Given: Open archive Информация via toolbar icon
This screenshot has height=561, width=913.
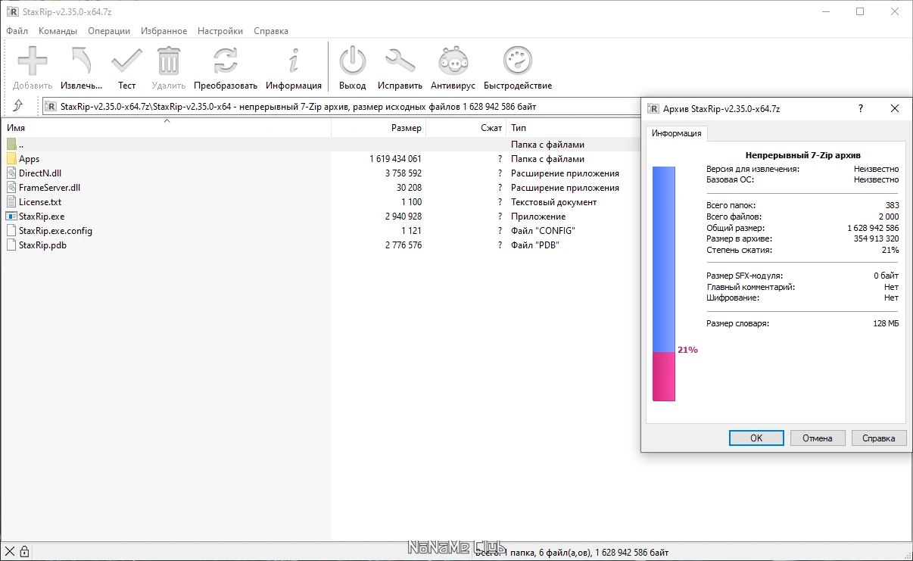Looking at the screenshot, I should (293, 61).
